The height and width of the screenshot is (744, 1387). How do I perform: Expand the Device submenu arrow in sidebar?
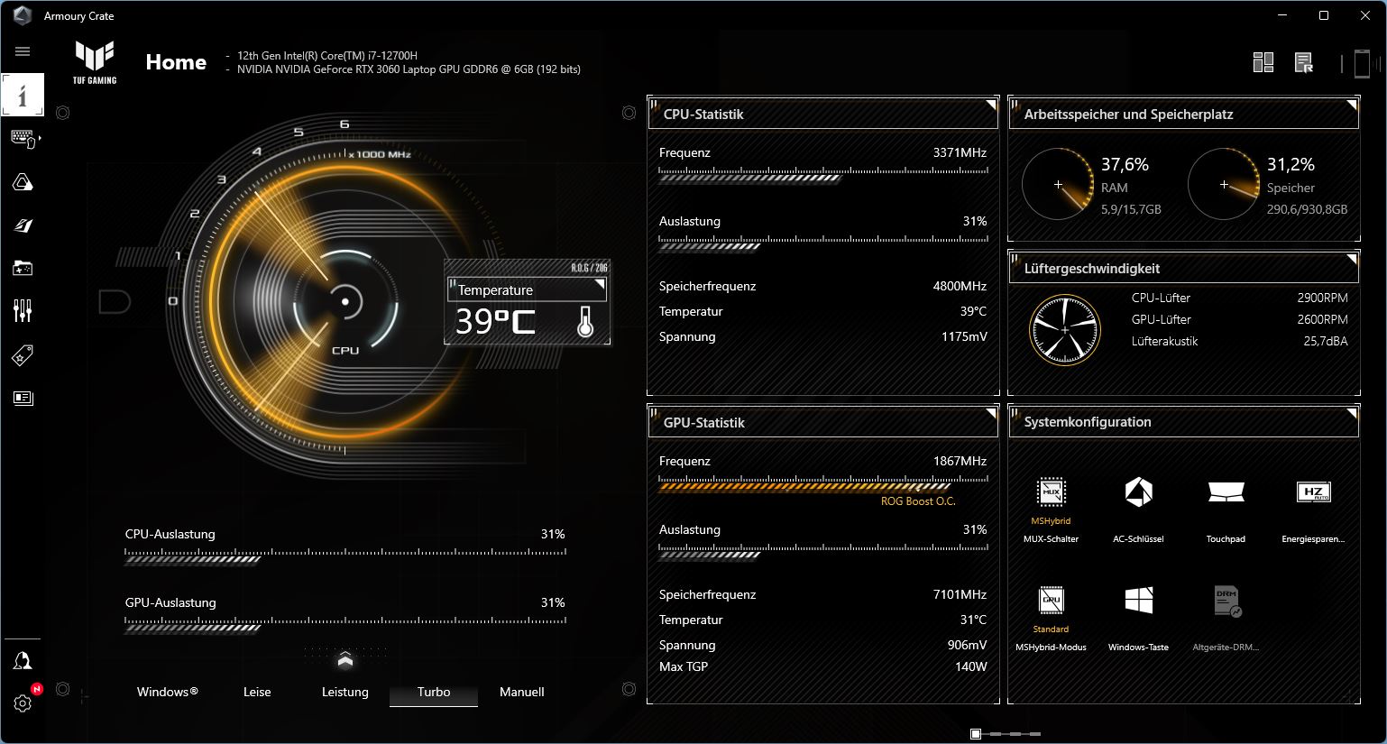click(x=40, y=139)
